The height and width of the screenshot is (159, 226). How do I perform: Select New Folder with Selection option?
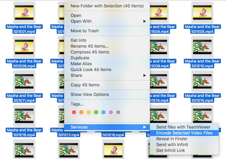click(105, 6)
